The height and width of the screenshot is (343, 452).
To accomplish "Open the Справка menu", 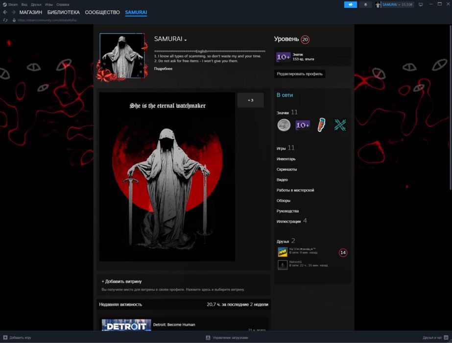I will (x=63, y=4).
